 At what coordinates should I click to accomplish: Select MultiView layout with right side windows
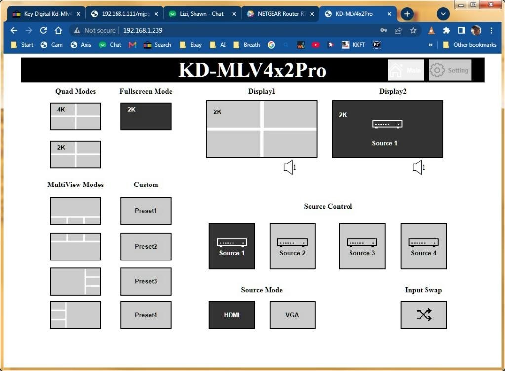click(76, 282)
